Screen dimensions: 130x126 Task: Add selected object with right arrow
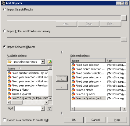pos(62,79)
